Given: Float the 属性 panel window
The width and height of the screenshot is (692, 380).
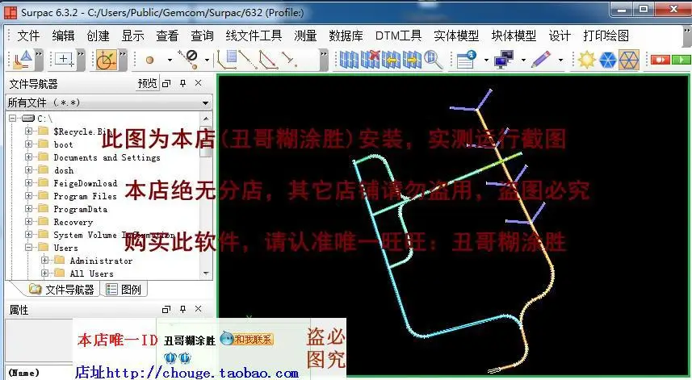Looking at the screenshot, I should [166, 310].
